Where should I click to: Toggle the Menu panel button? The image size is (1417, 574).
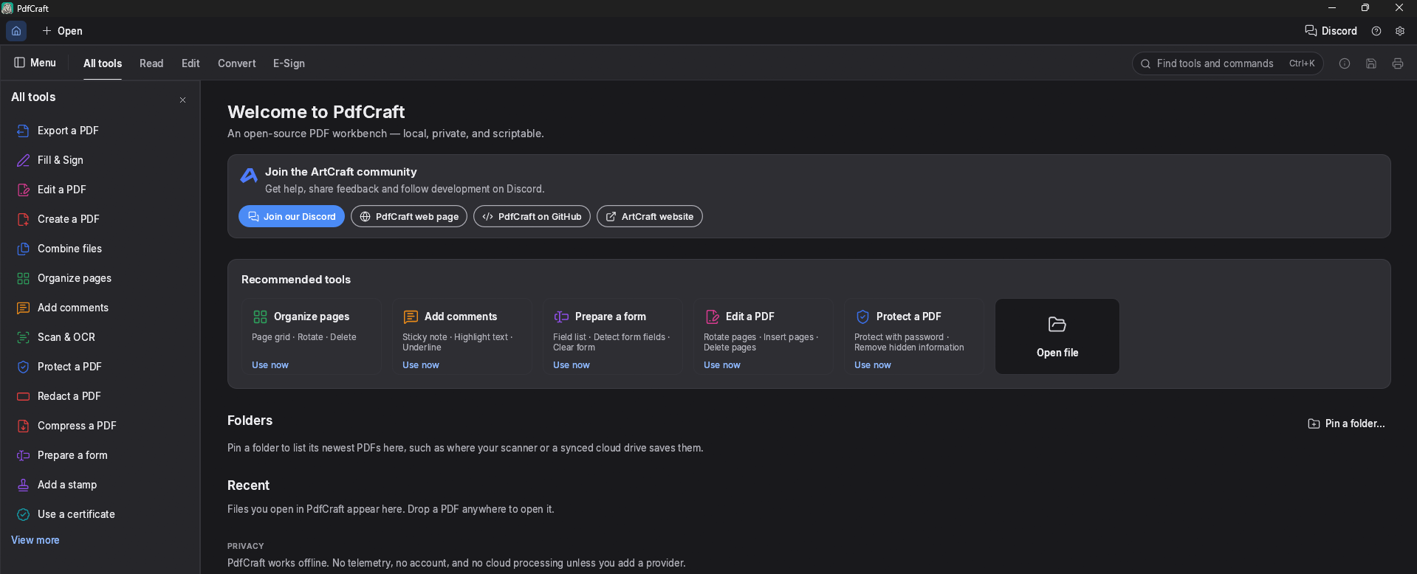[x=35, y=63]
